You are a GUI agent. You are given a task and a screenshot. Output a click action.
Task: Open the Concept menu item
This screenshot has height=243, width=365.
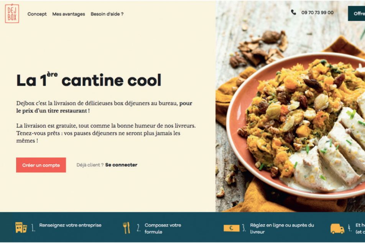click(x=37, y=14)
